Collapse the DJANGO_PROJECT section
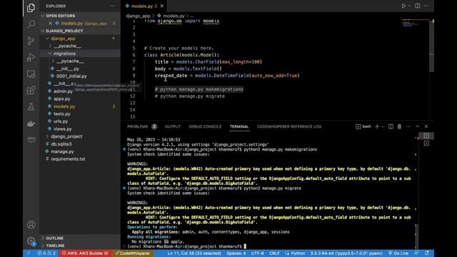 point(64,31)
